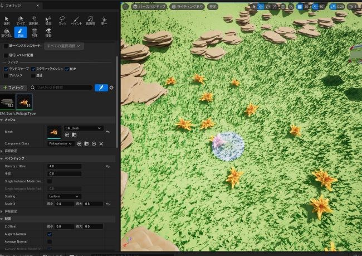Open ライティングあり view mode menu
The width and height of the screenshot is (362, 256).
point(187,7)
